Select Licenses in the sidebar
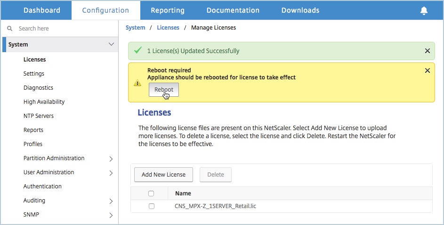The image size is (444, 225). tap(34, 59)
